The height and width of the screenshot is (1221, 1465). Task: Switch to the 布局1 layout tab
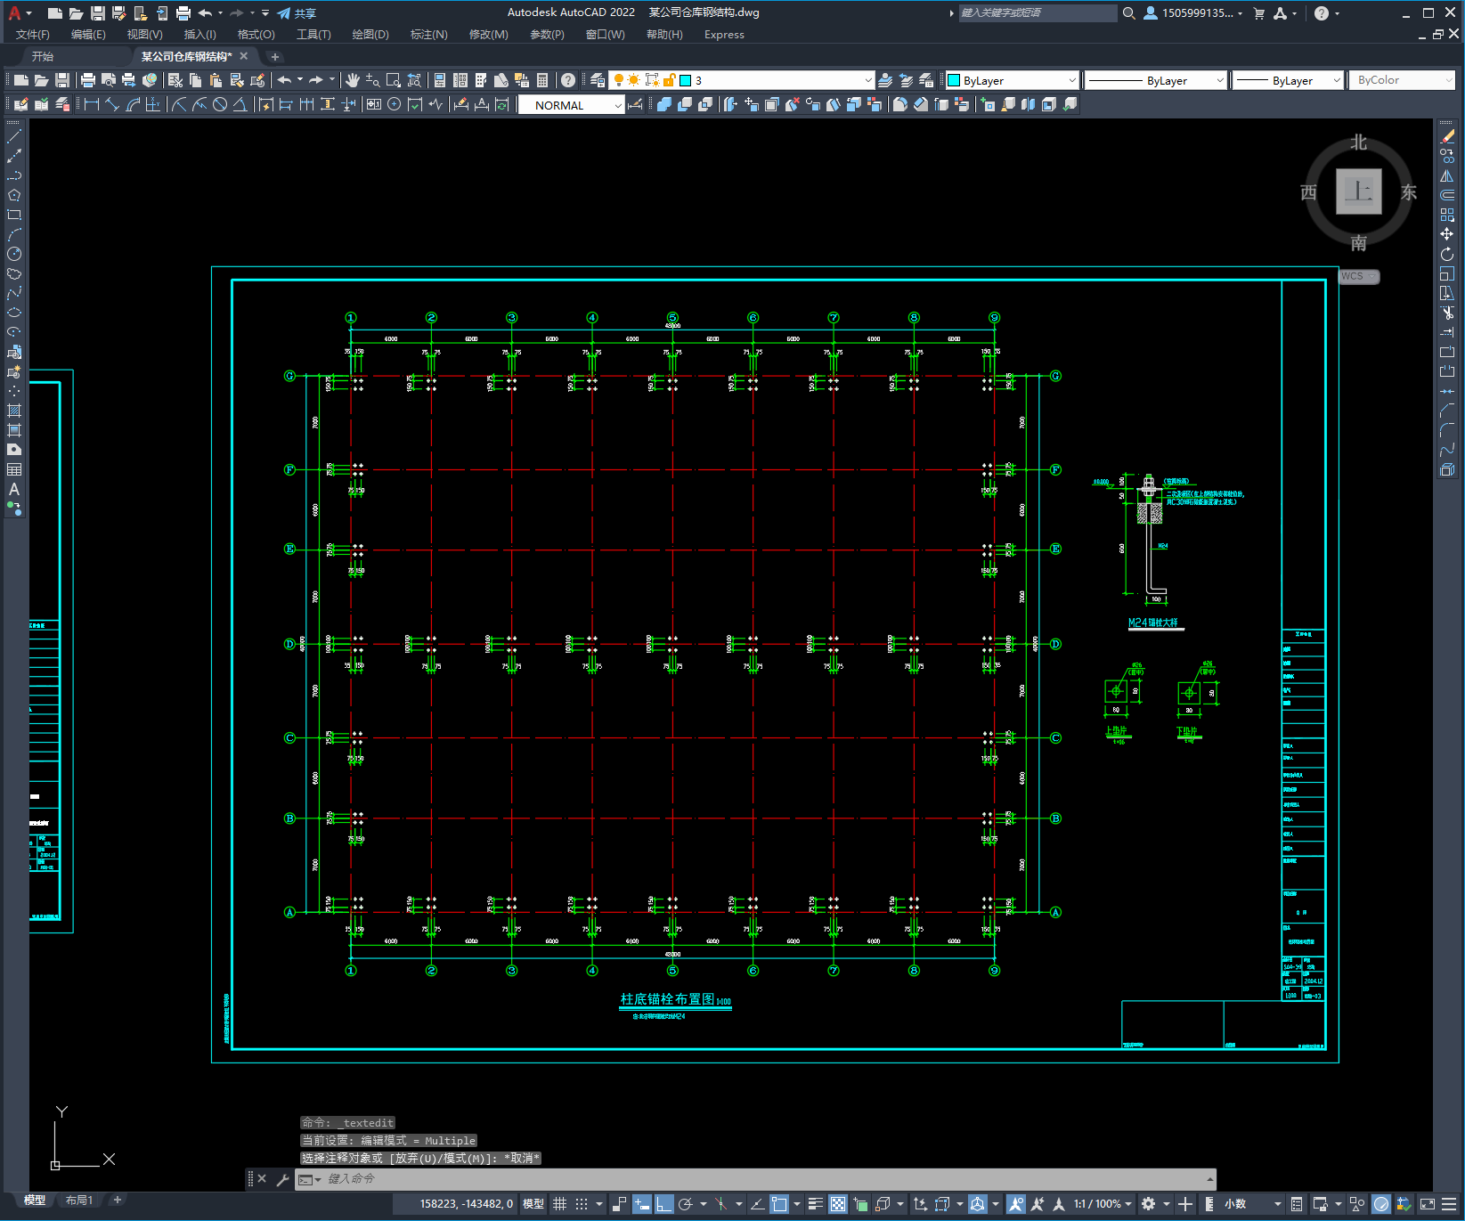(78, 1201)
